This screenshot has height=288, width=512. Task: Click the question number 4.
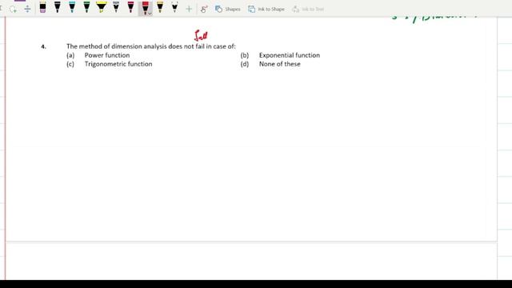[44, 46]
